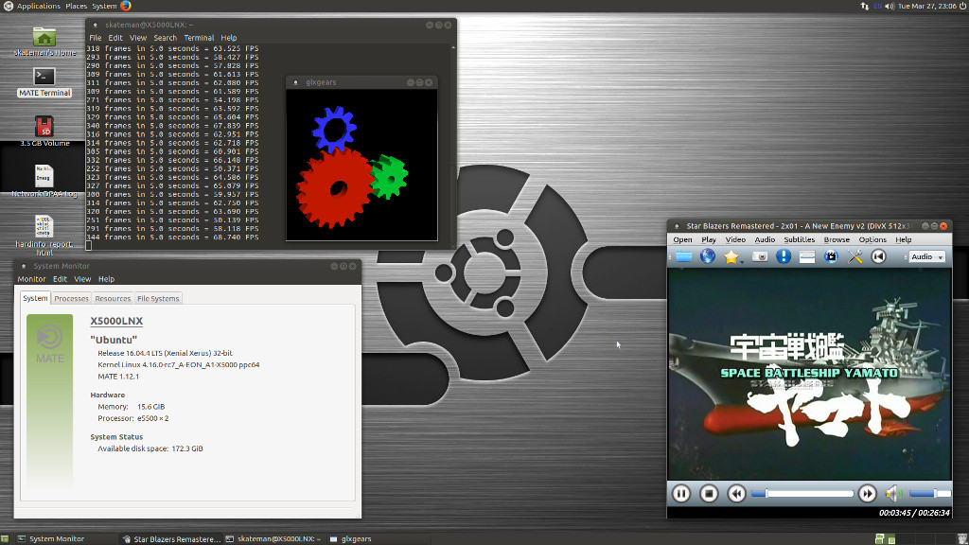Viewport: 969px width, 545px height.
Task: Open preferences with the wrench and screwdriver icon
Action: click(x=855, y=256)
